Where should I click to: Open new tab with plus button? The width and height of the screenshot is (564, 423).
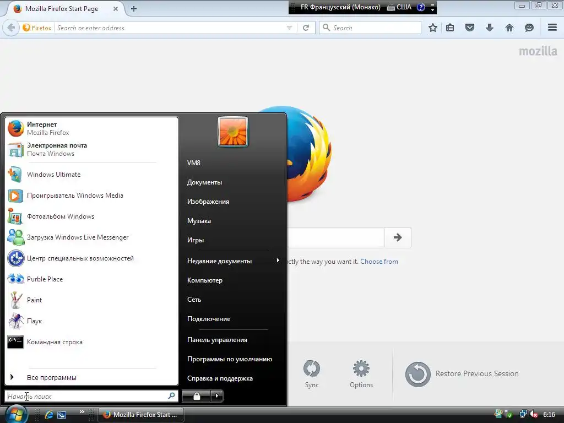[134, 9]
